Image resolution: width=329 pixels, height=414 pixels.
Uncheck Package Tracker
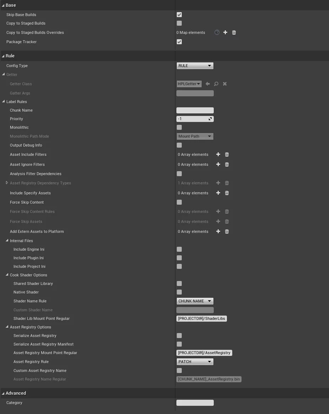179,42
